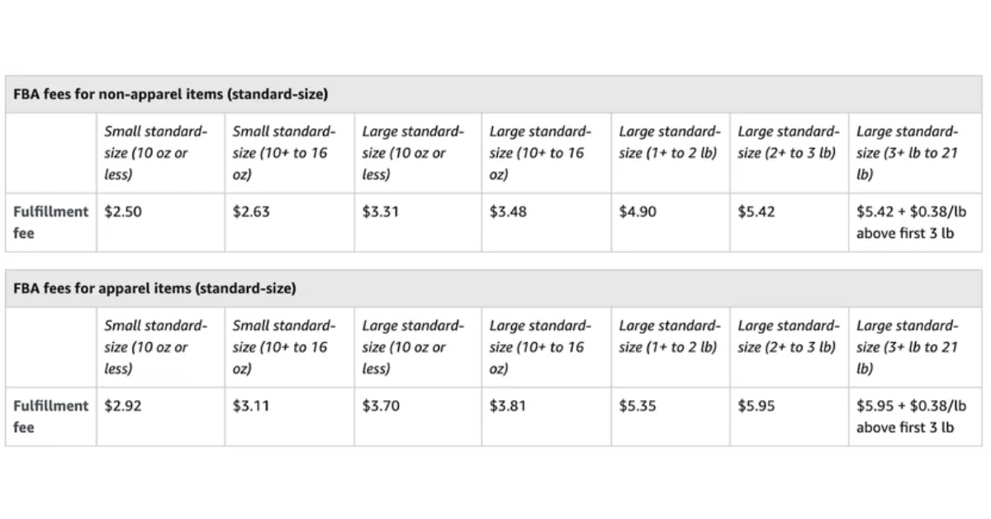Select the $2.92 apparel fee cell
The height and width of the screenshot is (519, 991).
[124, 406]
